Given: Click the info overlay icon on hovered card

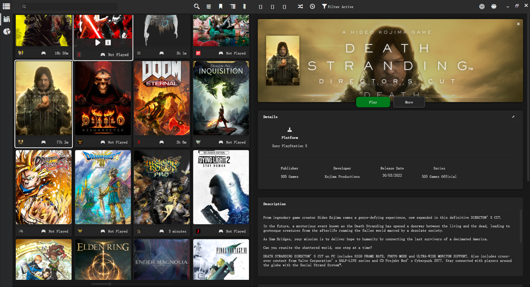Looking at the screenshot, I should point(108,43).
